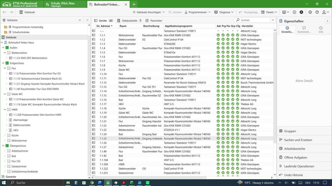
Task: Open Programmieren dropdown arrow
Action: click(x=209, y=12)
